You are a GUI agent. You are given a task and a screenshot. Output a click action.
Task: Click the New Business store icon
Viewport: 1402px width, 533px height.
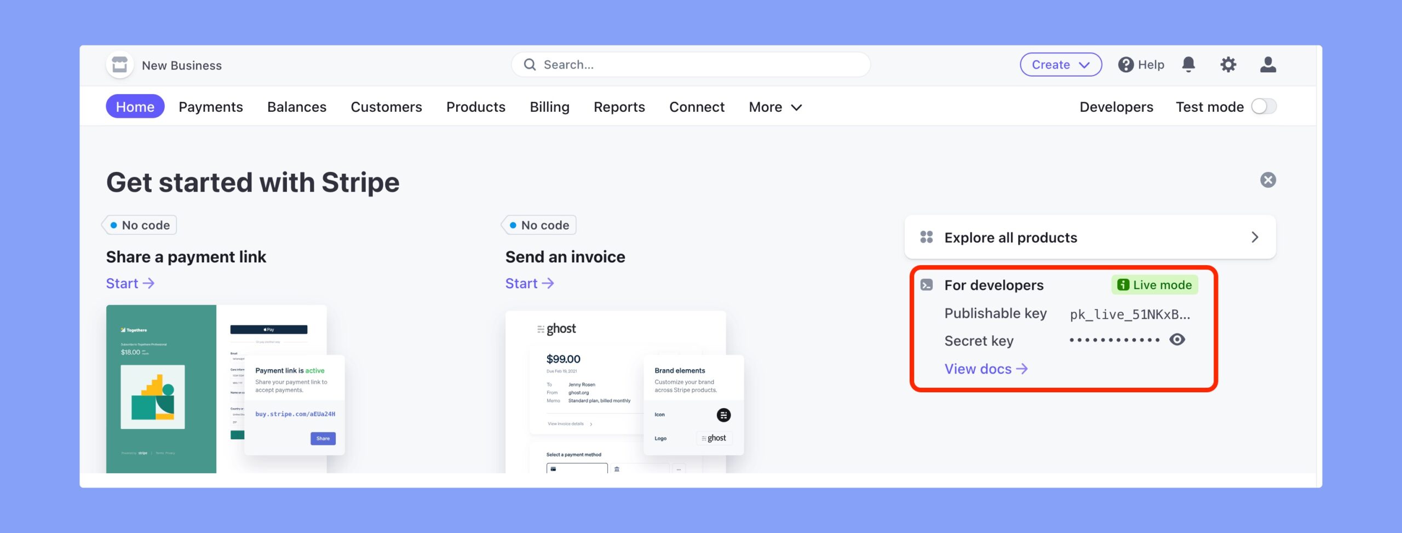120,65
